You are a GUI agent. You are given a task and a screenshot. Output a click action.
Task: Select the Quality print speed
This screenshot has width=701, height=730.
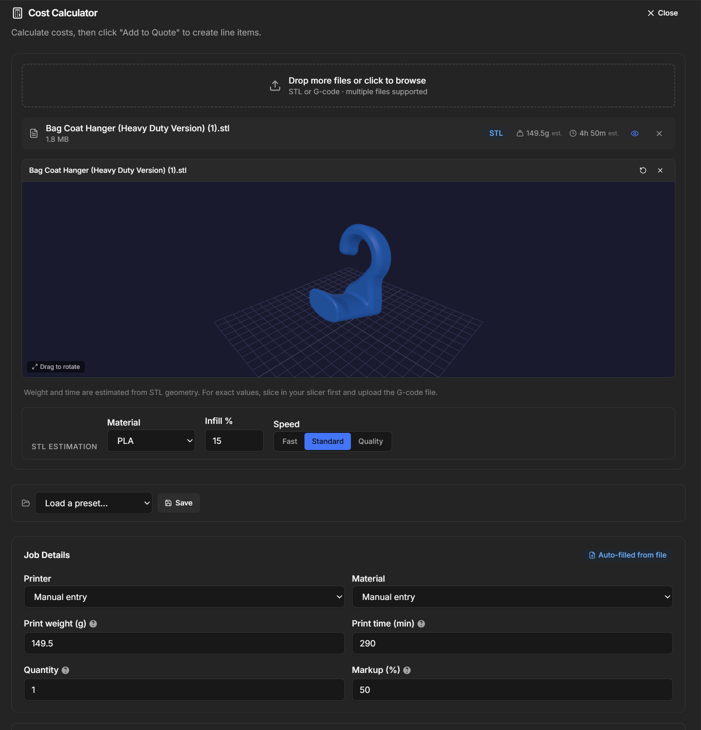click(x=370, y=441)
